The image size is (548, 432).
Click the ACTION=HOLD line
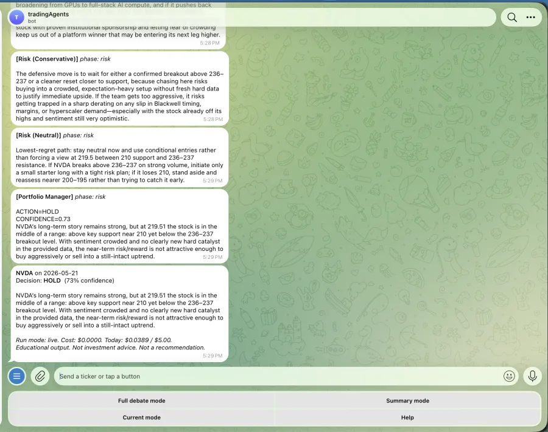pos(37,211)
